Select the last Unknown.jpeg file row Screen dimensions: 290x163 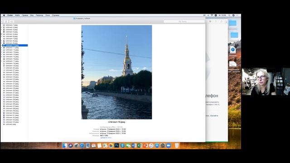[x=11, y=125]
